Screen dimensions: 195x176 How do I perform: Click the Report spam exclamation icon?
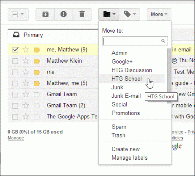[x=64, y=14]
